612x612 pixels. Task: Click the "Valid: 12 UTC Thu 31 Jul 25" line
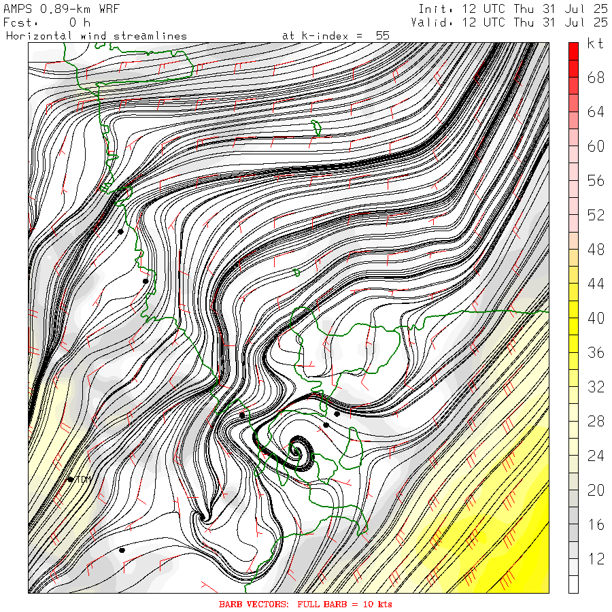(509, 22)
